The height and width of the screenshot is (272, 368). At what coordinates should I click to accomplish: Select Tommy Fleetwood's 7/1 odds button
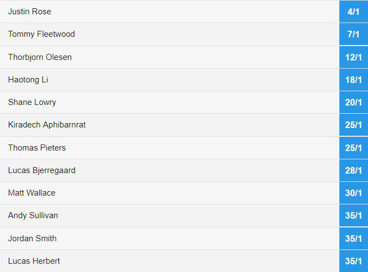coord(354,34)
